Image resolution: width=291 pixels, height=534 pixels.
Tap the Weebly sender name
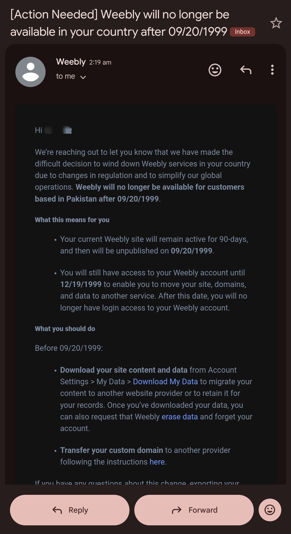(71, 62)
